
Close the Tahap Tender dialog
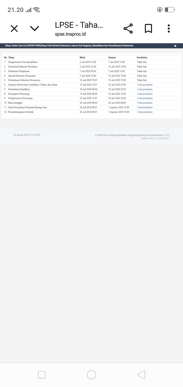tap(175, 46)
